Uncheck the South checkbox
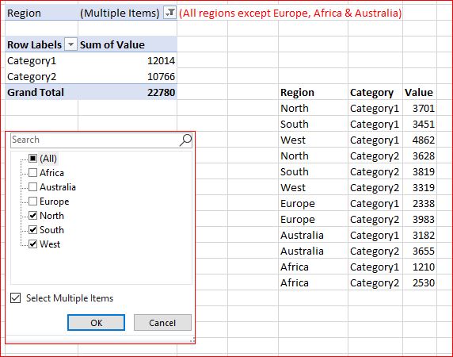 point(32,230)
